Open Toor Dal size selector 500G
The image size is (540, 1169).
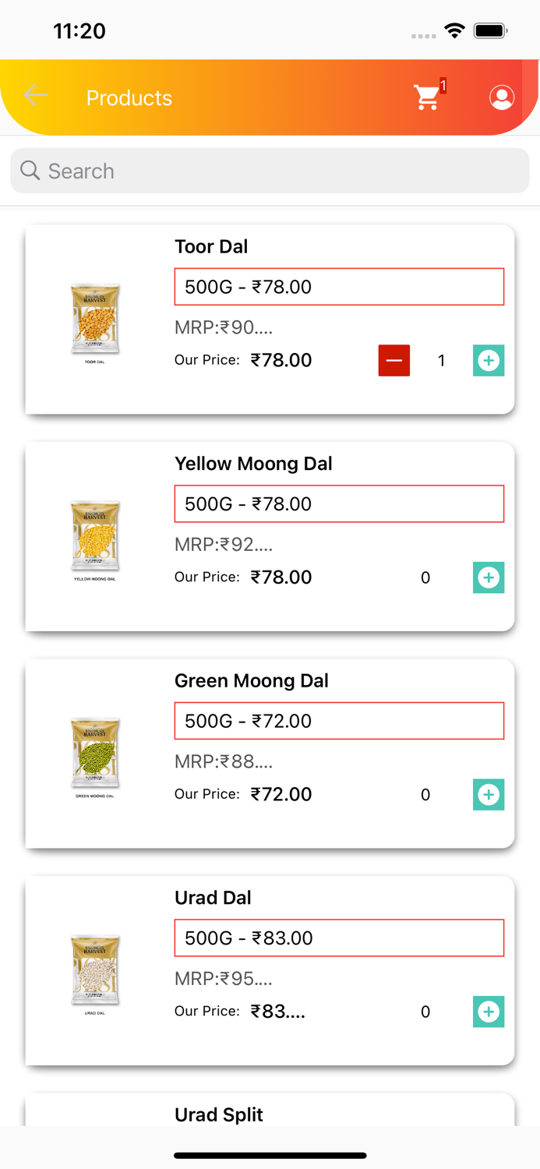(339, 287)
